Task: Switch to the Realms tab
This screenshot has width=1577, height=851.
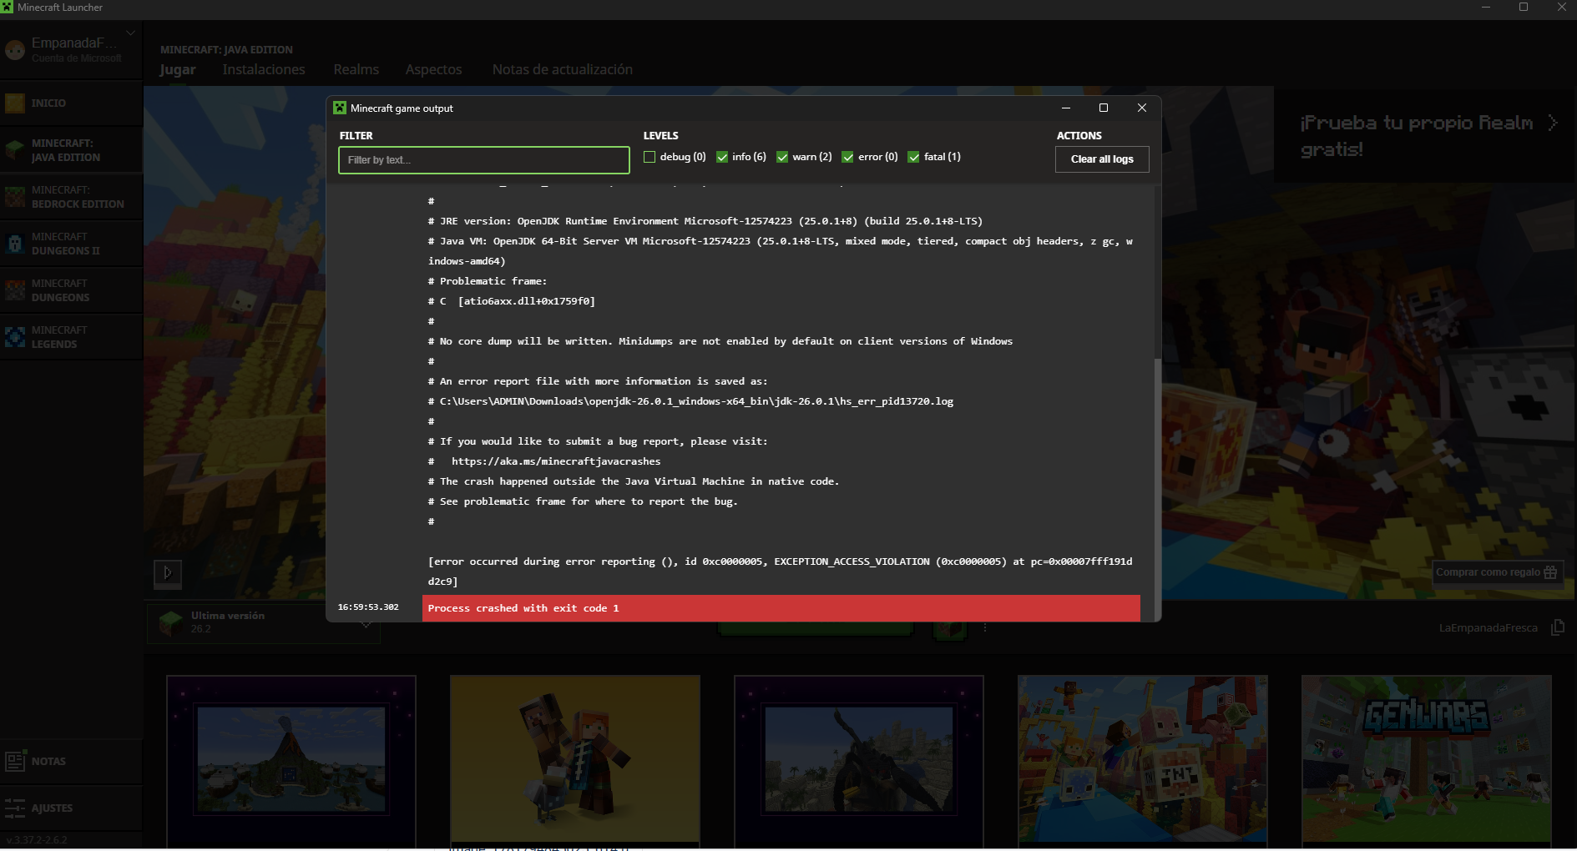Action: (x=356, y=70)
